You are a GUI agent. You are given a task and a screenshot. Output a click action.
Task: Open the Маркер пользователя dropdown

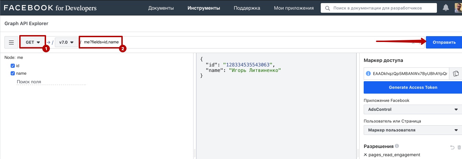tap(413, 130)
